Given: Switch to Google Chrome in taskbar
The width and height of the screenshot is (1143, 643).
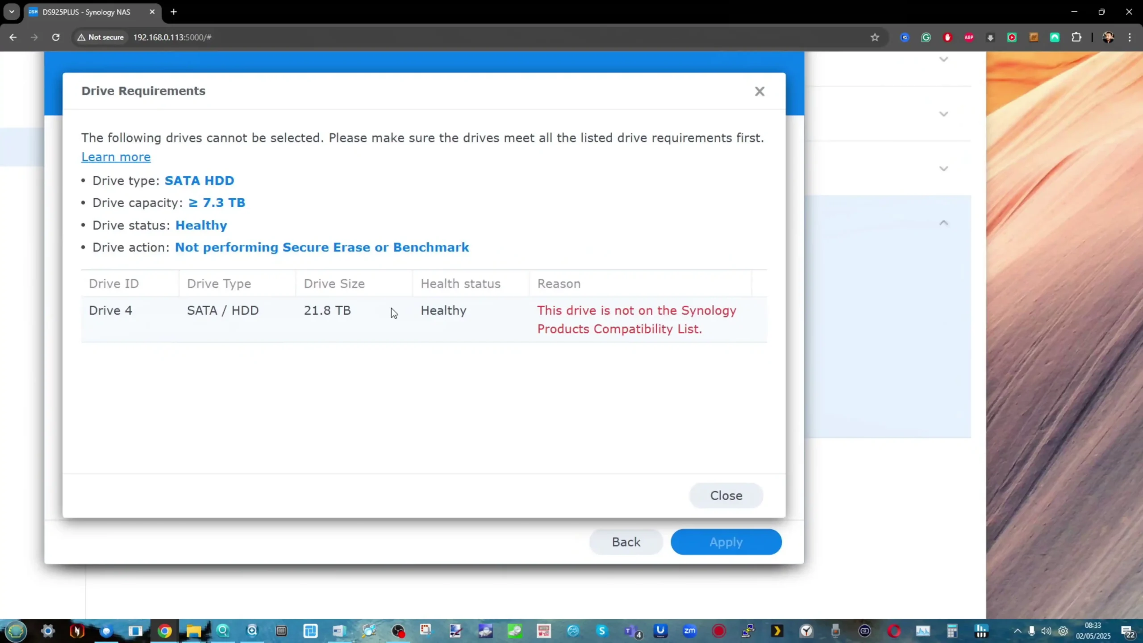Looking at the screenshot, I should coord(165,631).
